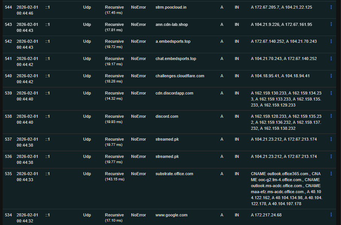Click row number 539 in the log

[x=8, y=93]
